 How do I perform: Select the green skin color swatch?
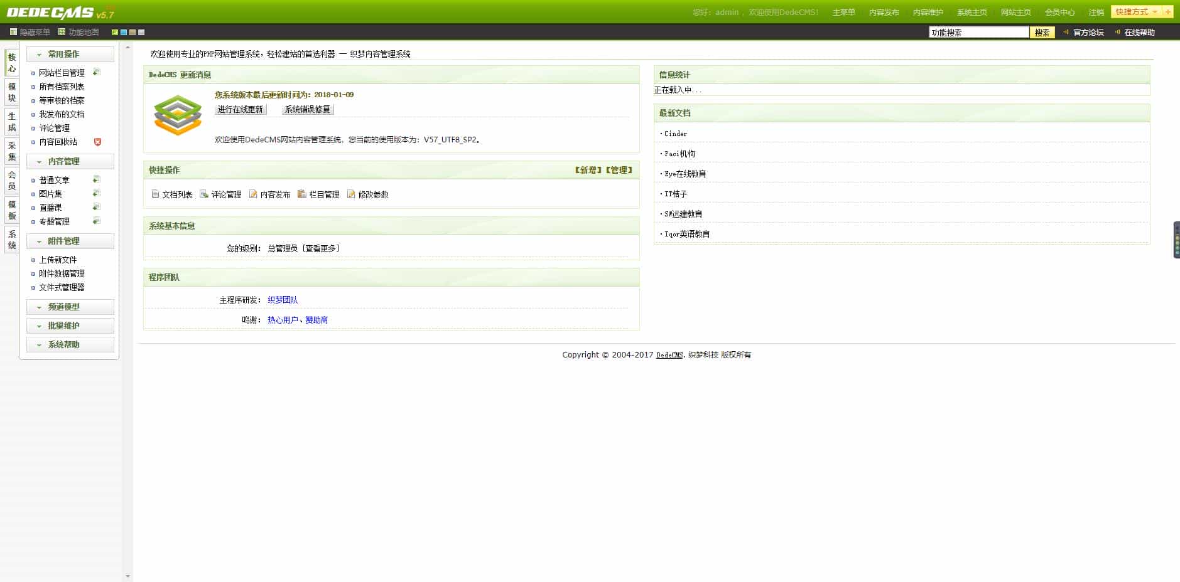tap(115, 32)
